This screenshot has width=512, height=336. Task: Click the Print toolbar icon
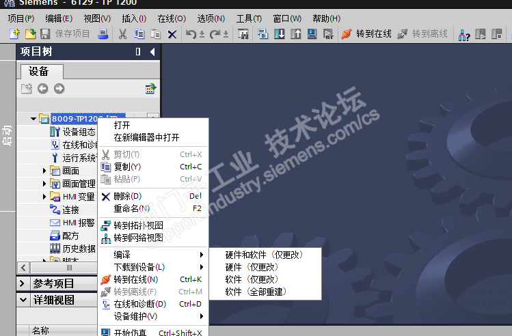point(103,33)
